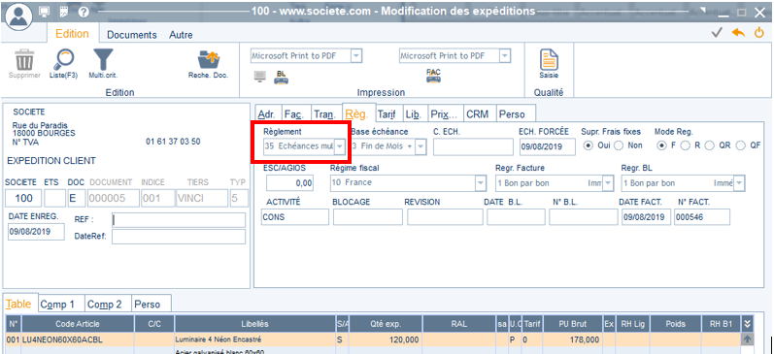Print the BL with the printer icon

tap(282, 77)
